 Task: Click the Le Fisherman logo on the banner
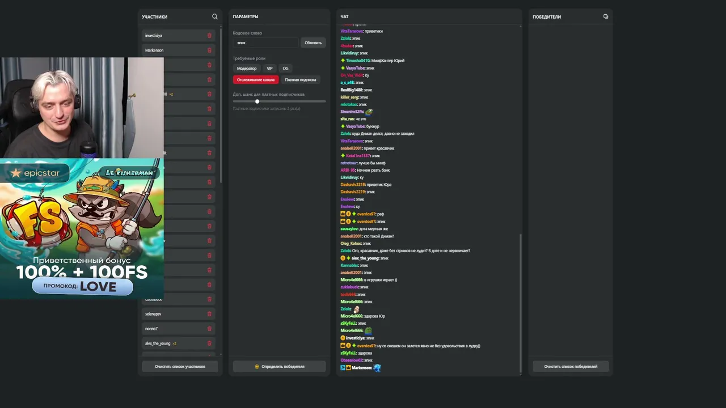pyautogui.click(x=129, y=172)
